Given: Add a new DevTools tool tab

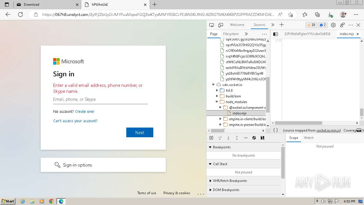Looking at the screenshot, I should [x=282, y=25].
